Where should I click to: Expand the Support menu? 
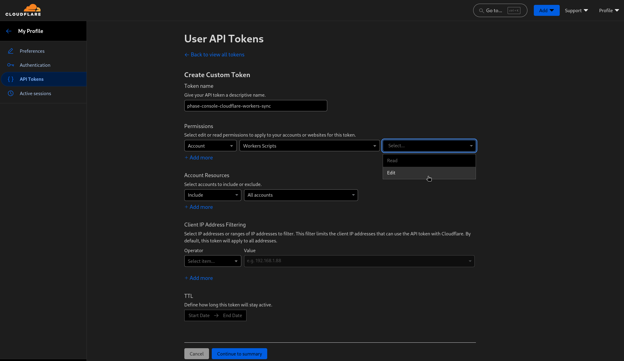[576, 10]
